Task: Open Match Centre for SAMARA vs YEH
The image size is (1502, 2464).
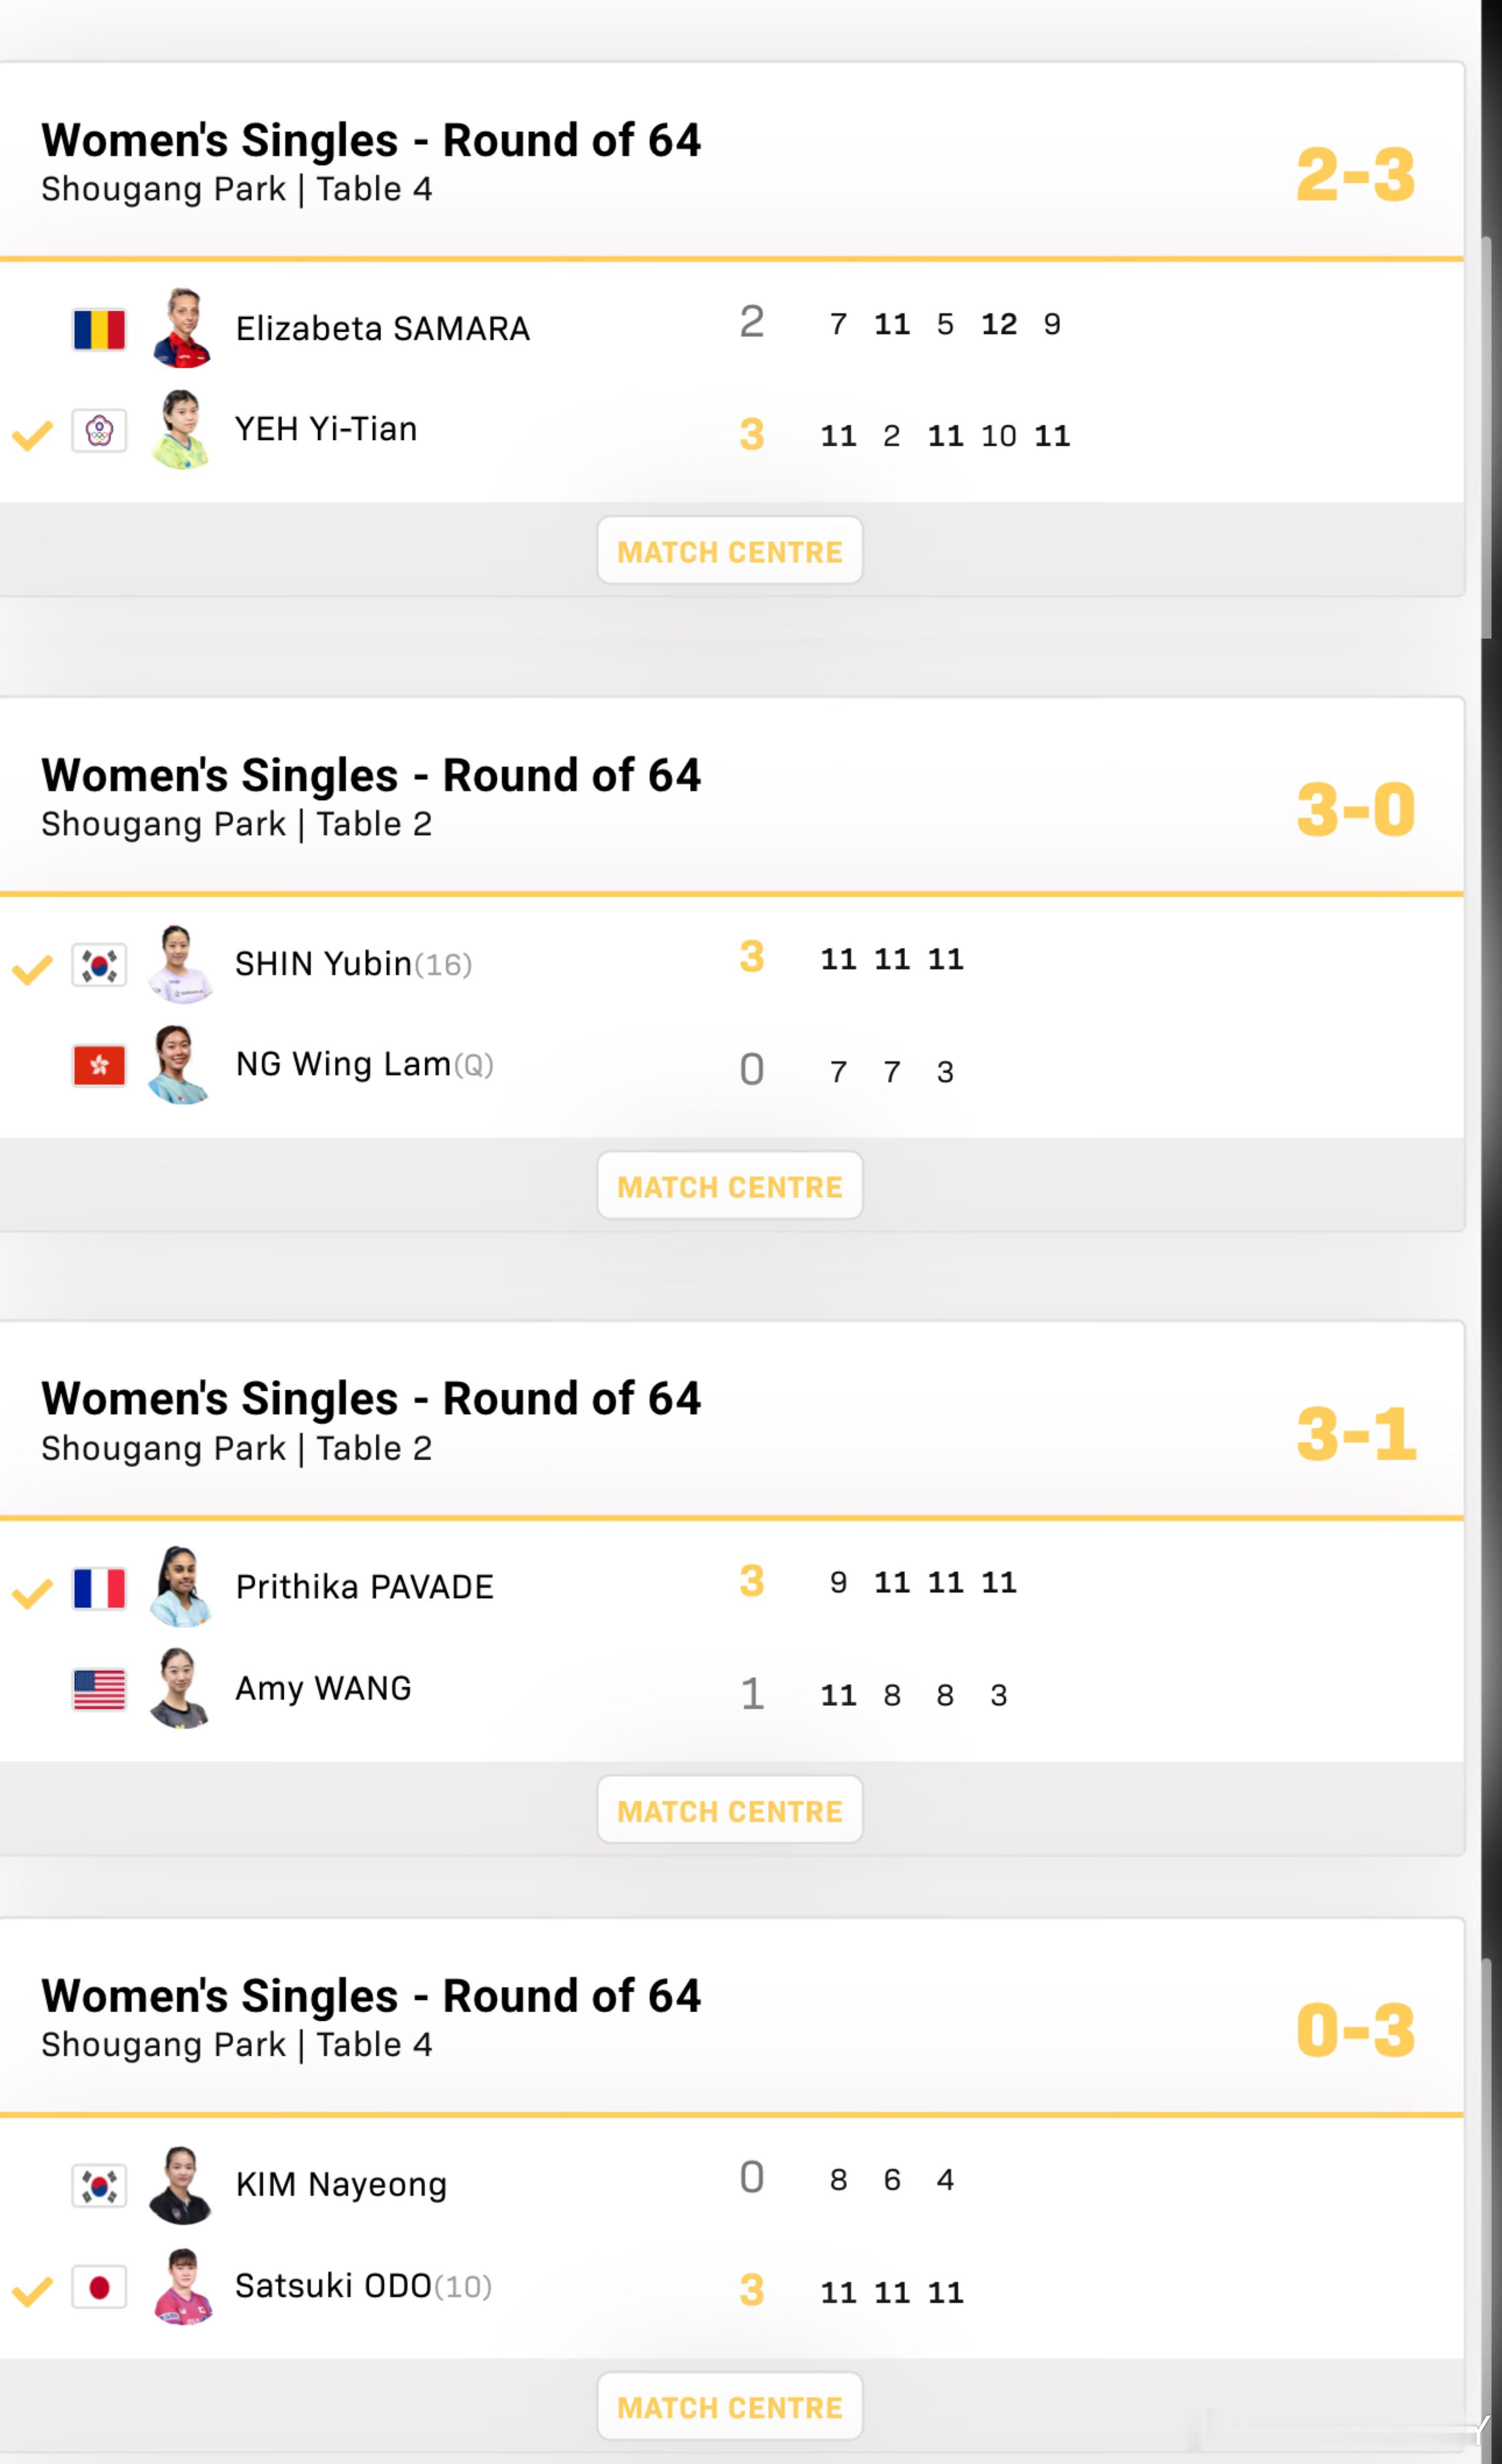Action: click(730, 551)
